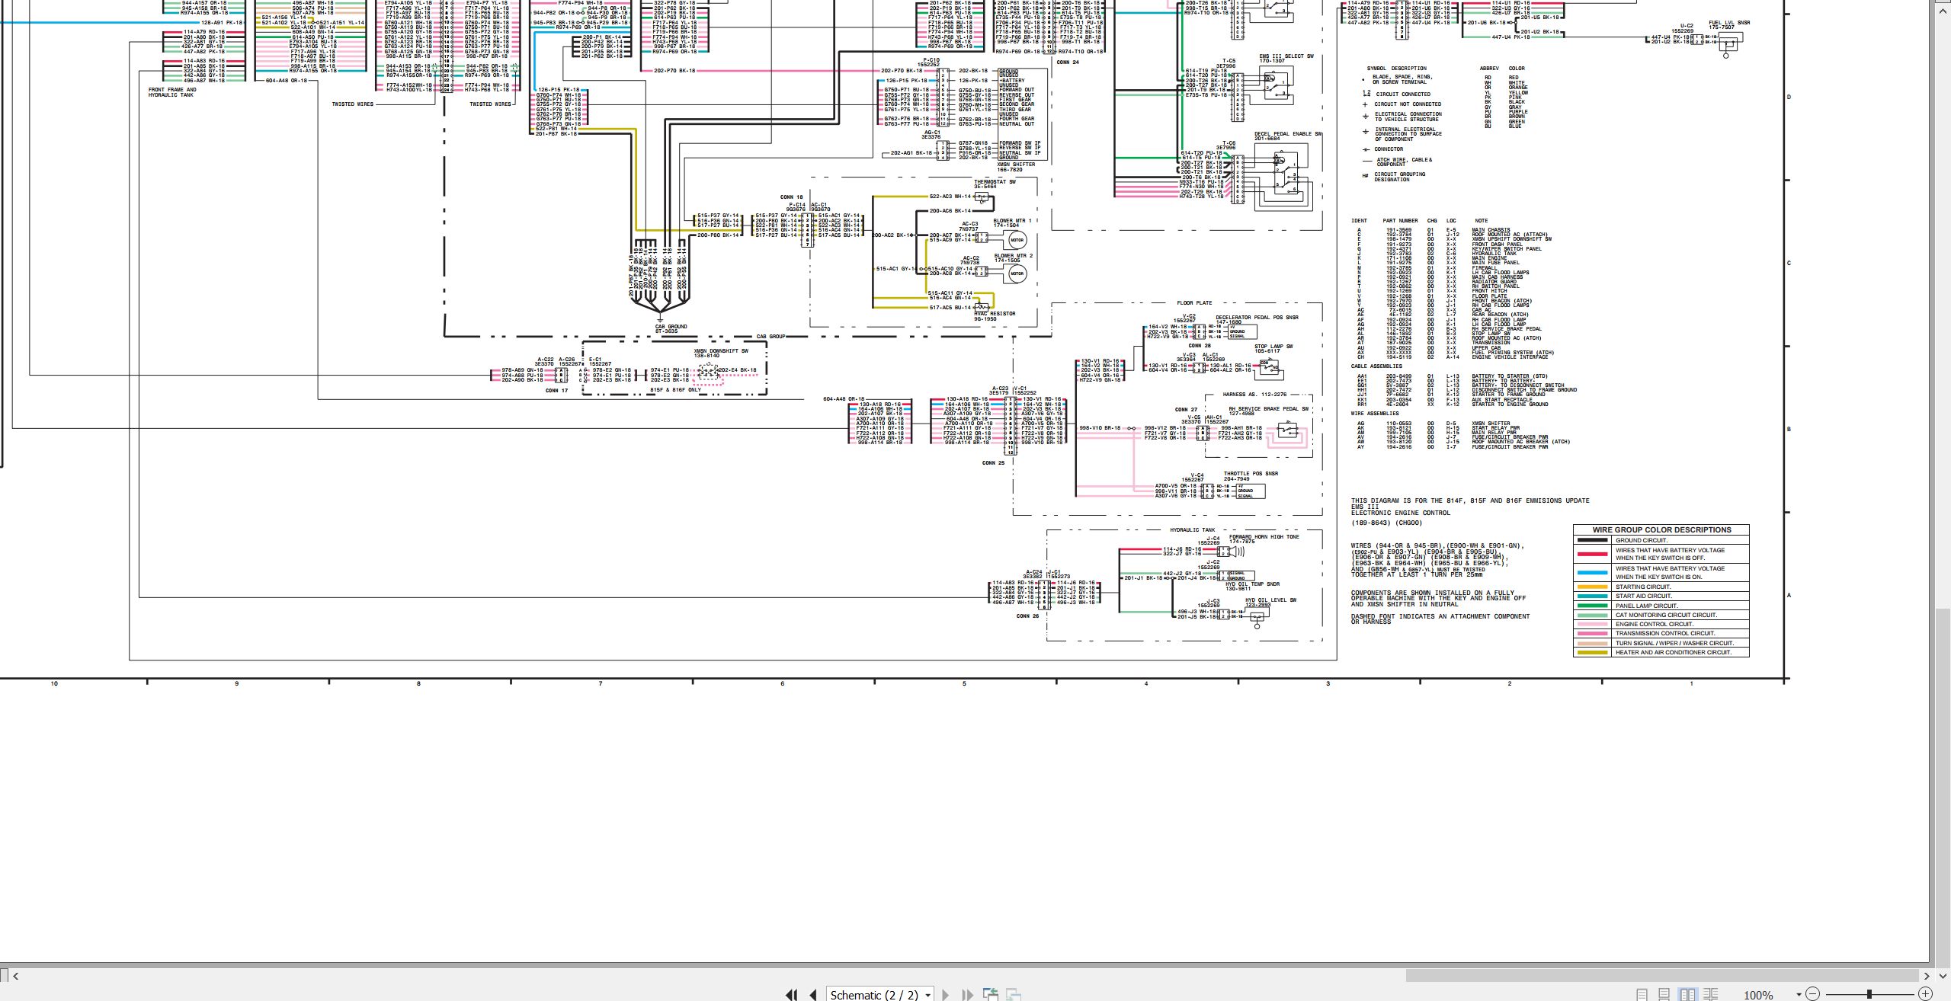Click the CONN 25 connector label
This screenshot has width=1951, height=1001.
coord(993,462)
